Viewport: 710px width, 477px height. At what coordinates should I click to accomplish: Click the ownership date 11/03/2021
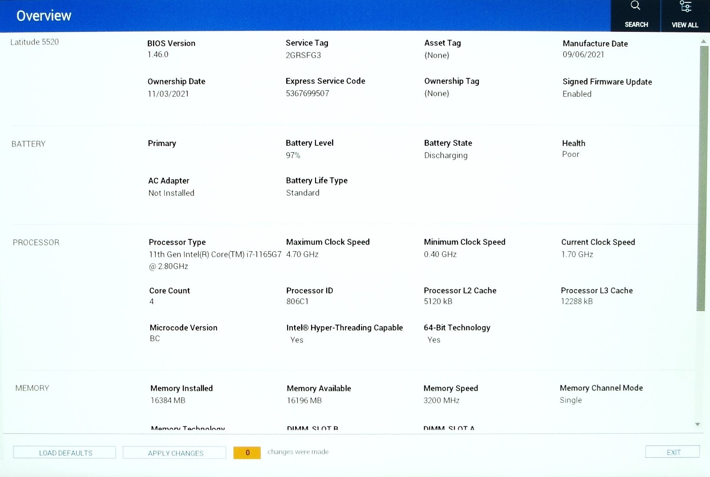[168, 94]
